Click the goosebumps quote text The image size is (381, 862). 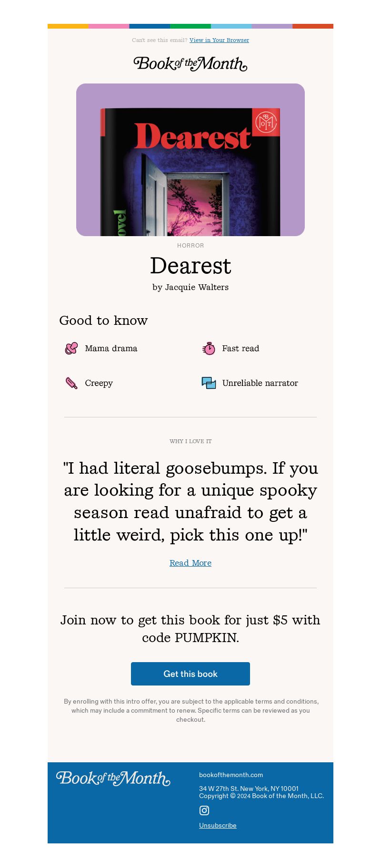coord(190,501)
